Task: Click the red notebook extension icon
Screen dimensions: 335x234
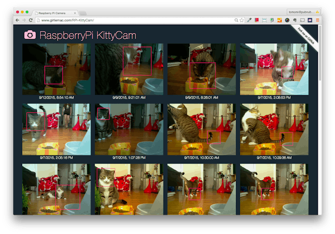Action: [x=257, y=20]
